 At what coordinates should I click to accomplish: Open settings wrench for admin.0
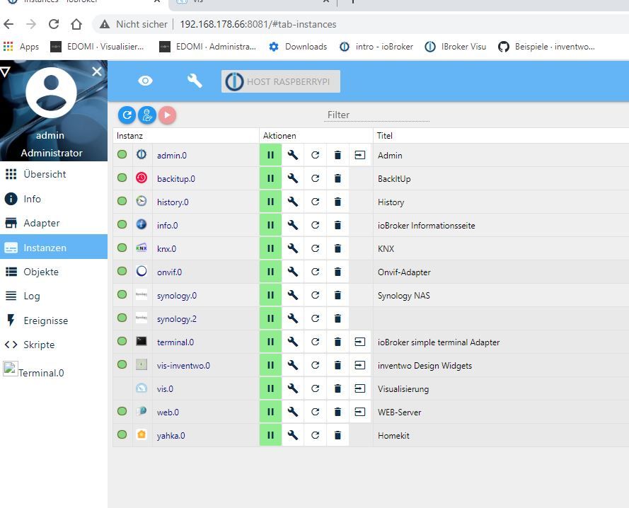293,155
